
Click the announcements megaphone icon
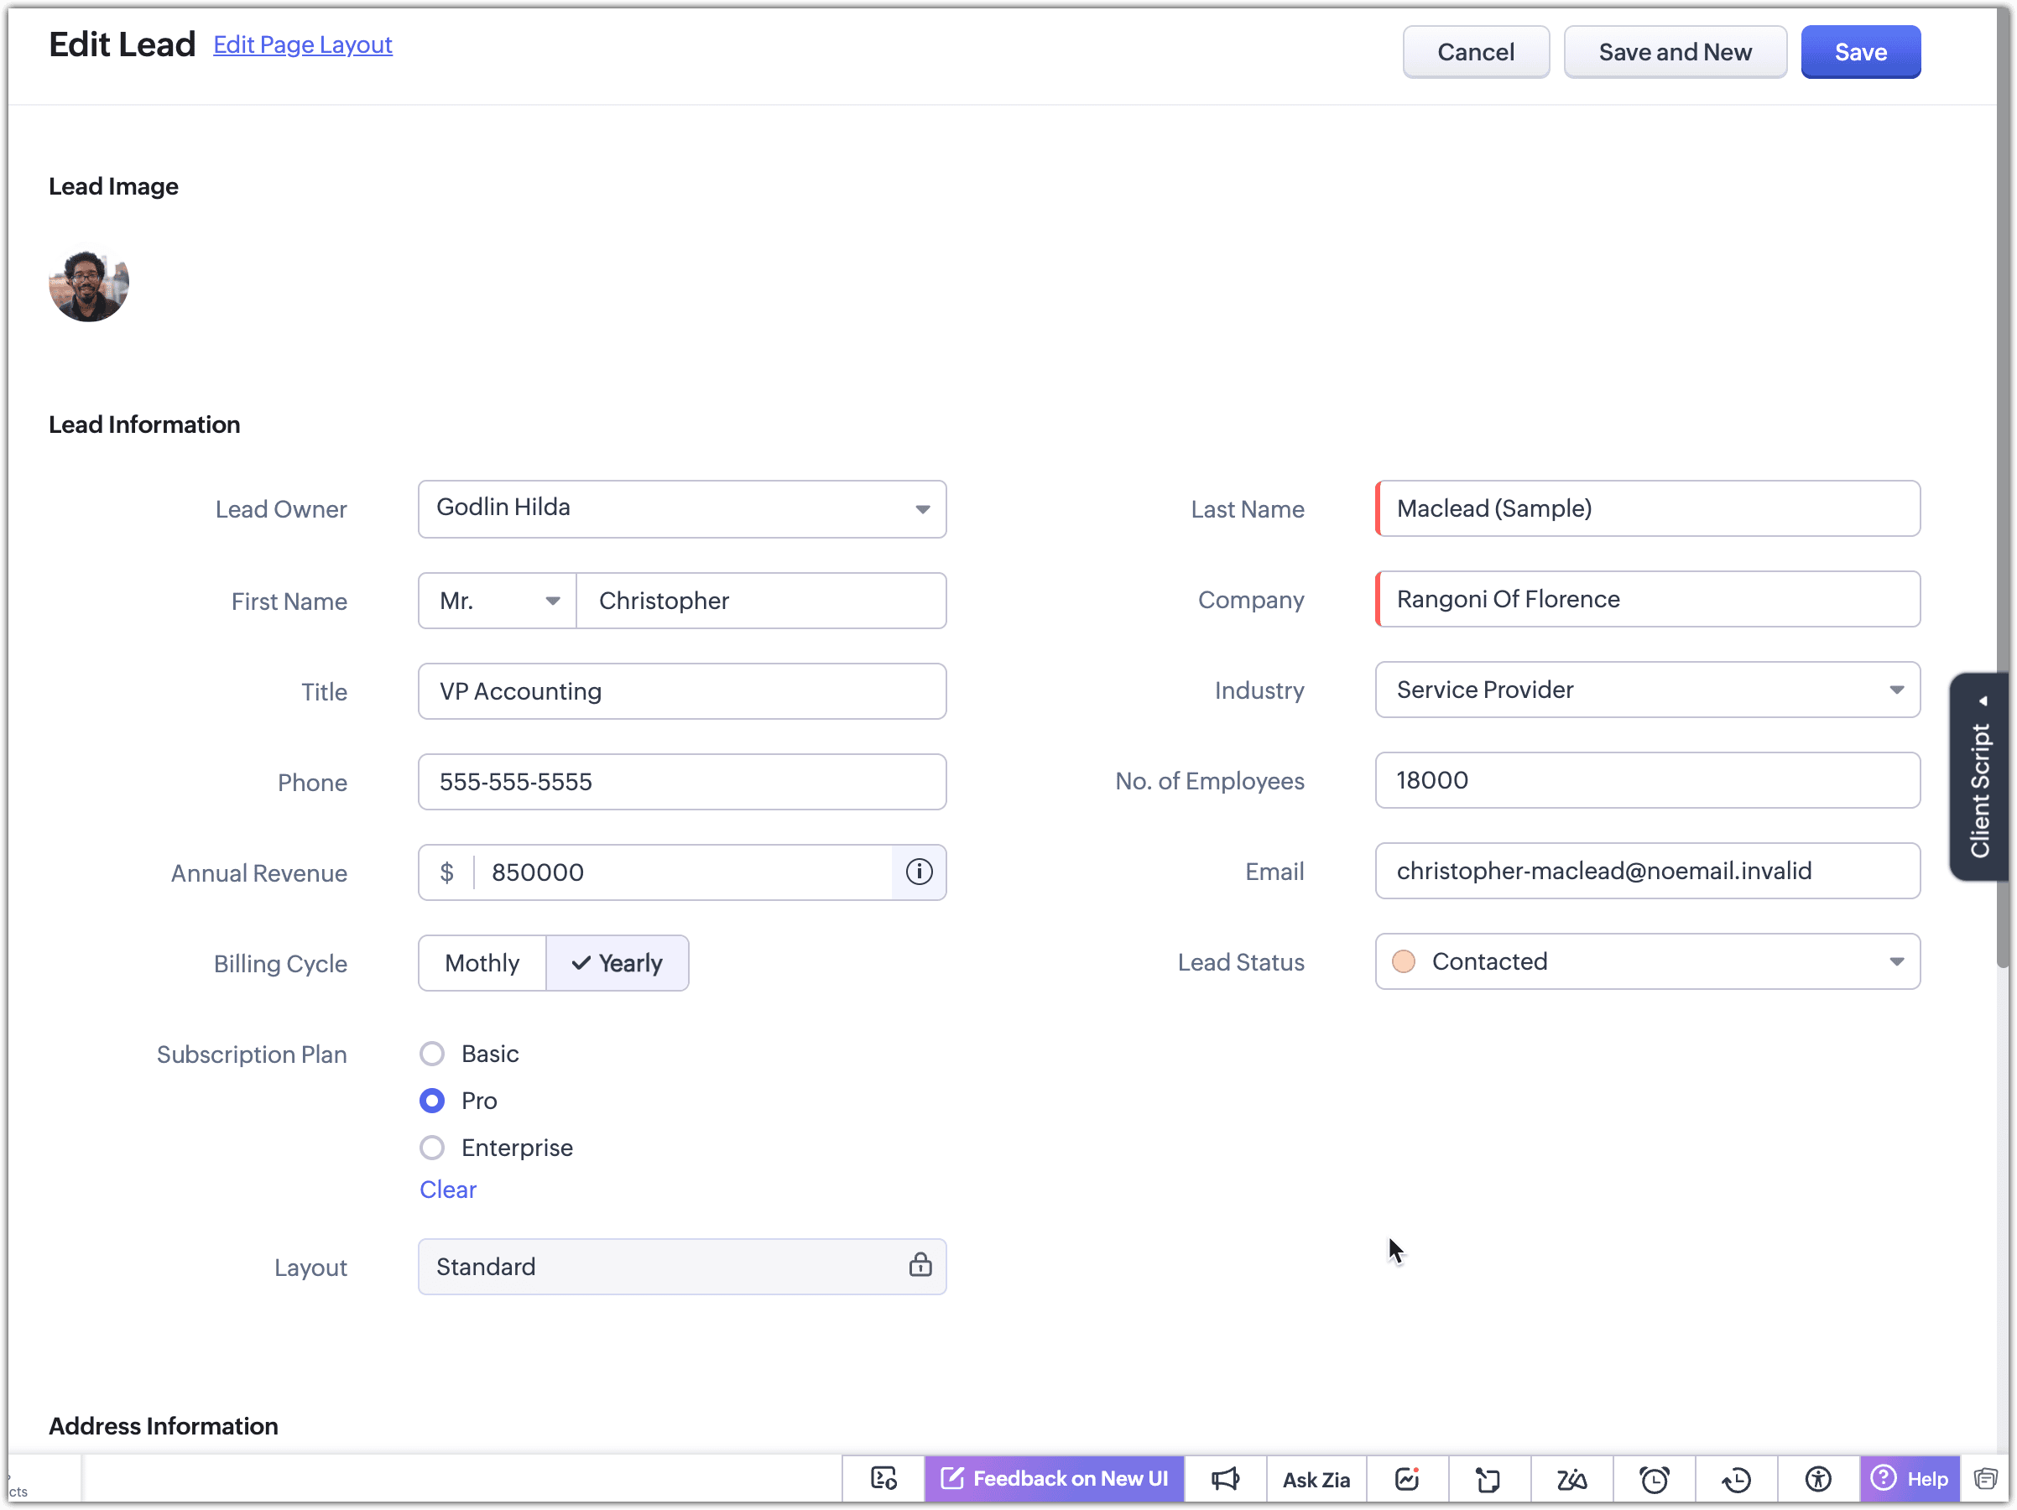click(1225, 1478)
